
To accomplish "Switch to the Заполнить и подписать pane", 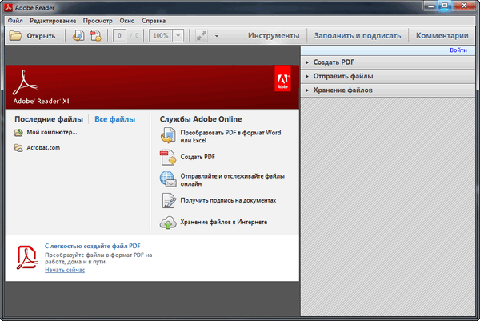I will (x=358, y=36).
